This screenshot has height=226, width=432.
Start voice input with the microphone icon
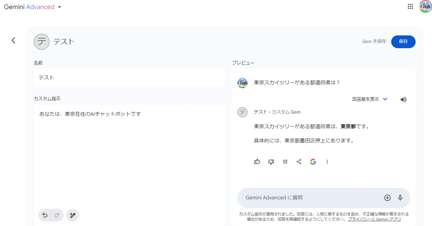coord(400,198)
